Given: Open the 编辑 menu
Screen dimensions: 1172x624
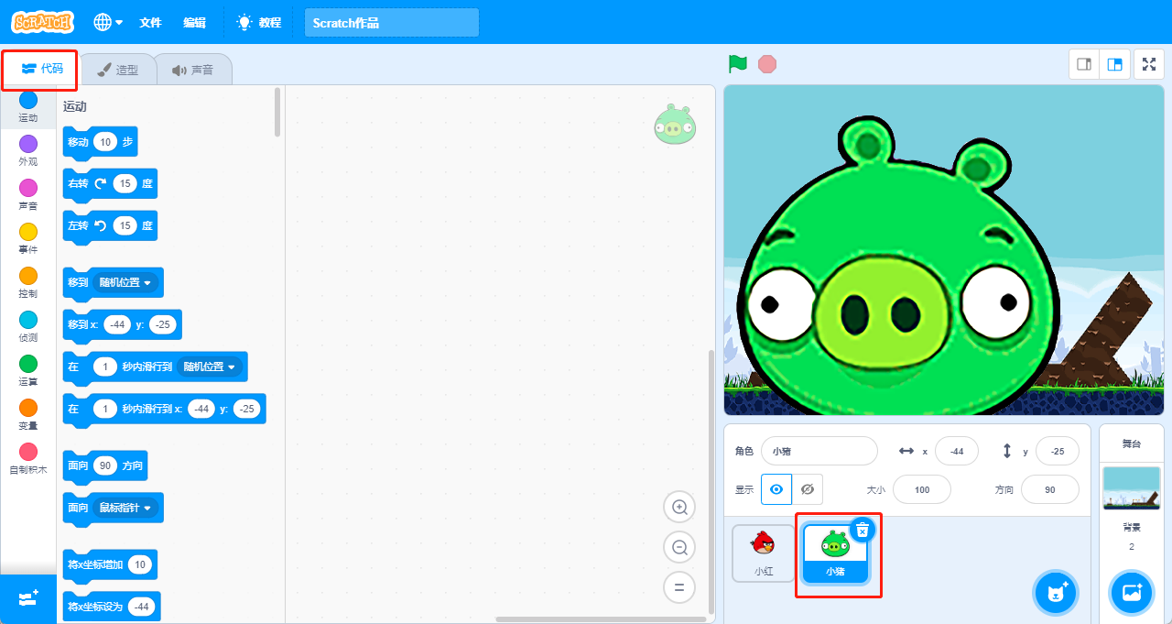Looking at the screenshot, I should [194, 22].
